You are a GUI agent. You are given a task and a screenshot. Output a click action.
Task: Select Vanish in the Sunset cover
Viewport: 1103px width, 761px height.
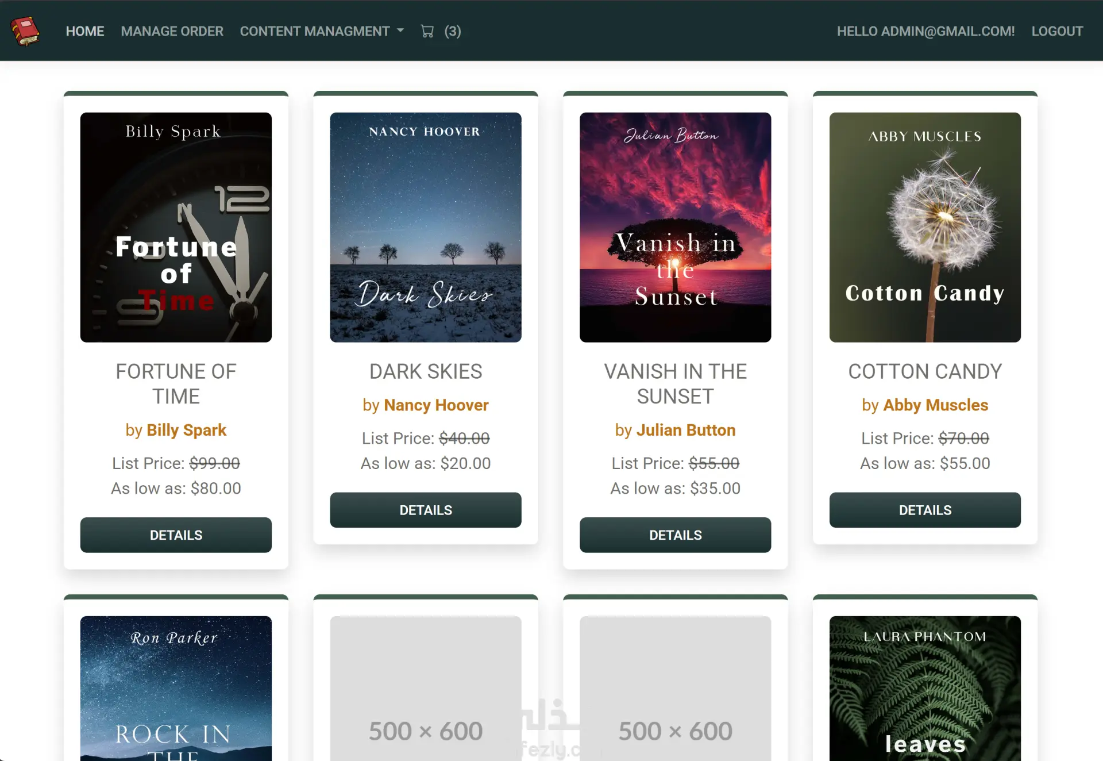[x=675, y=227]
